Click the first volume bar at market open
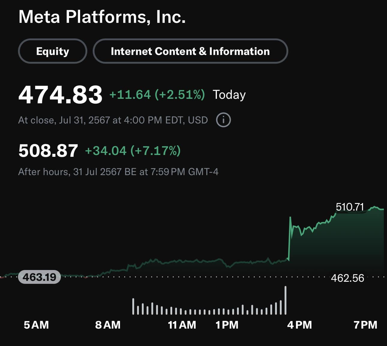Viewport: 387px width, 346px height. tap(133, 306)
